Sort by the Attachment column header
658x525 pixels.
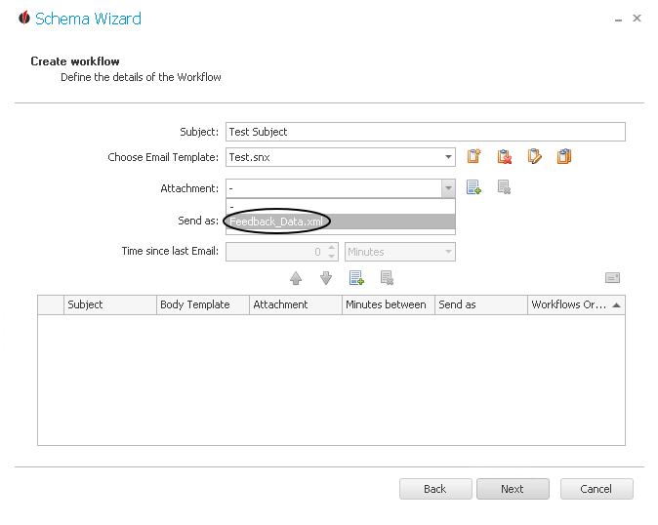[x=296, y=304]
